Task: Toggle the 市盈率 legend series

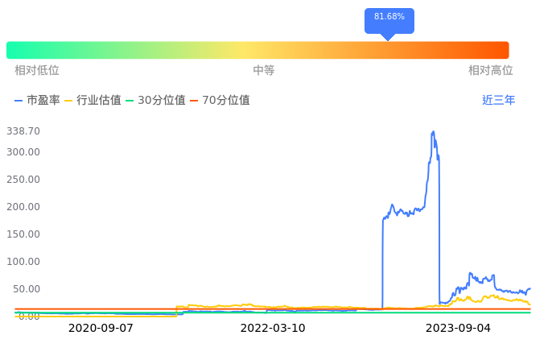Action: (38, 101)
